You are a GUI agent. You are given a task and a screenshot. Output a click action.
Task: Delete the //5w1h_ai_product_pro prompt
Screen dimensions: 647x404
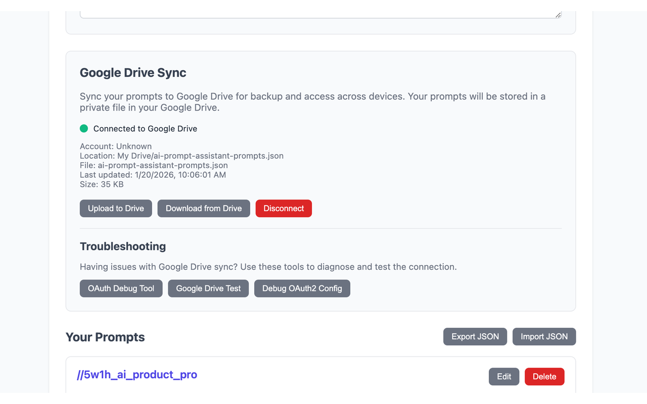(x=544, y=377)
